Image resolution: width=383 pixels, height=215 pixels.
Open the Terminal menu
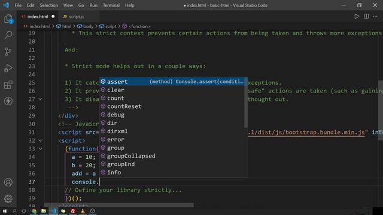point(111,5)
